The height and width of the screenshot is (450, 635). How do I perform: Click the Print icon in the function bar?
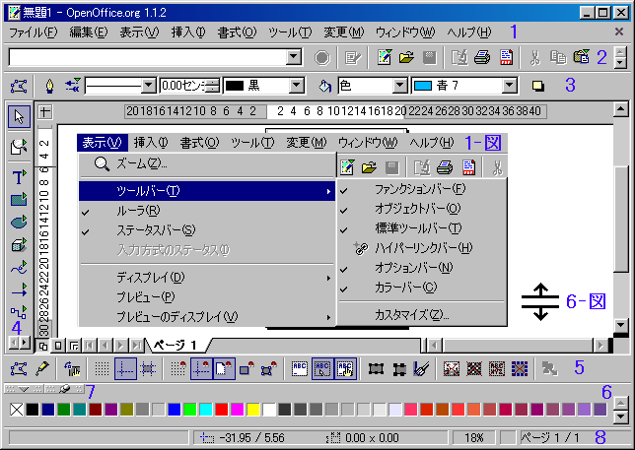[482, 58]
